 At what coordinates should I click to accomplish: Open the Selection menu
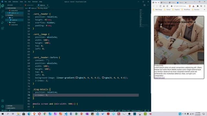click(x=15, y=2)
